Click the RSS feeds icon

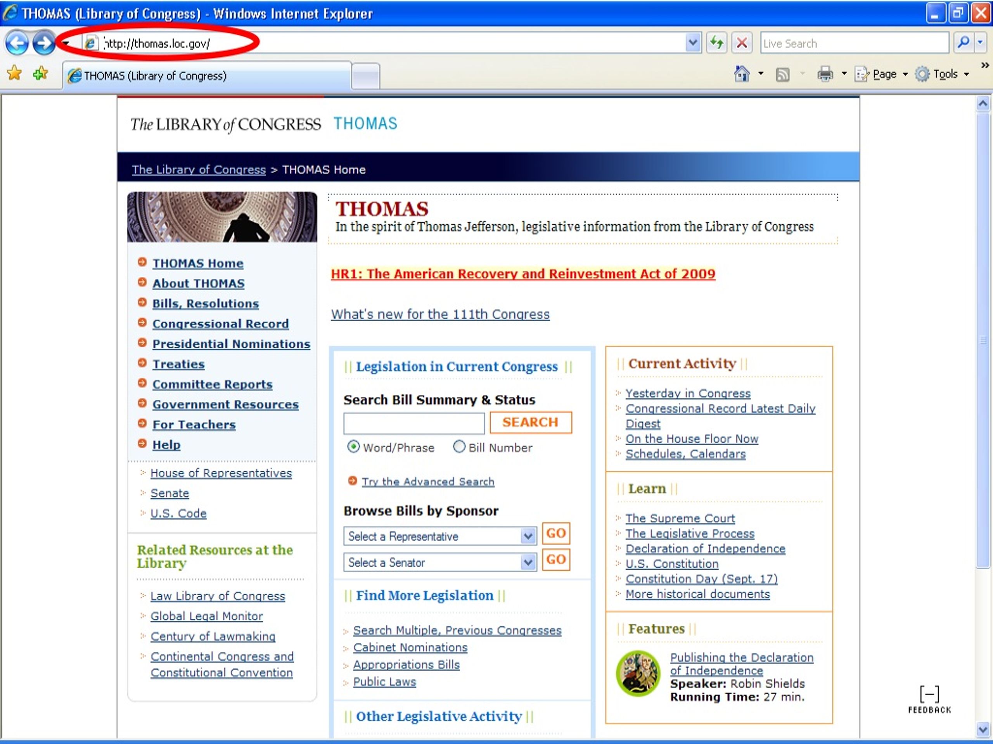[x=782, y=74]
